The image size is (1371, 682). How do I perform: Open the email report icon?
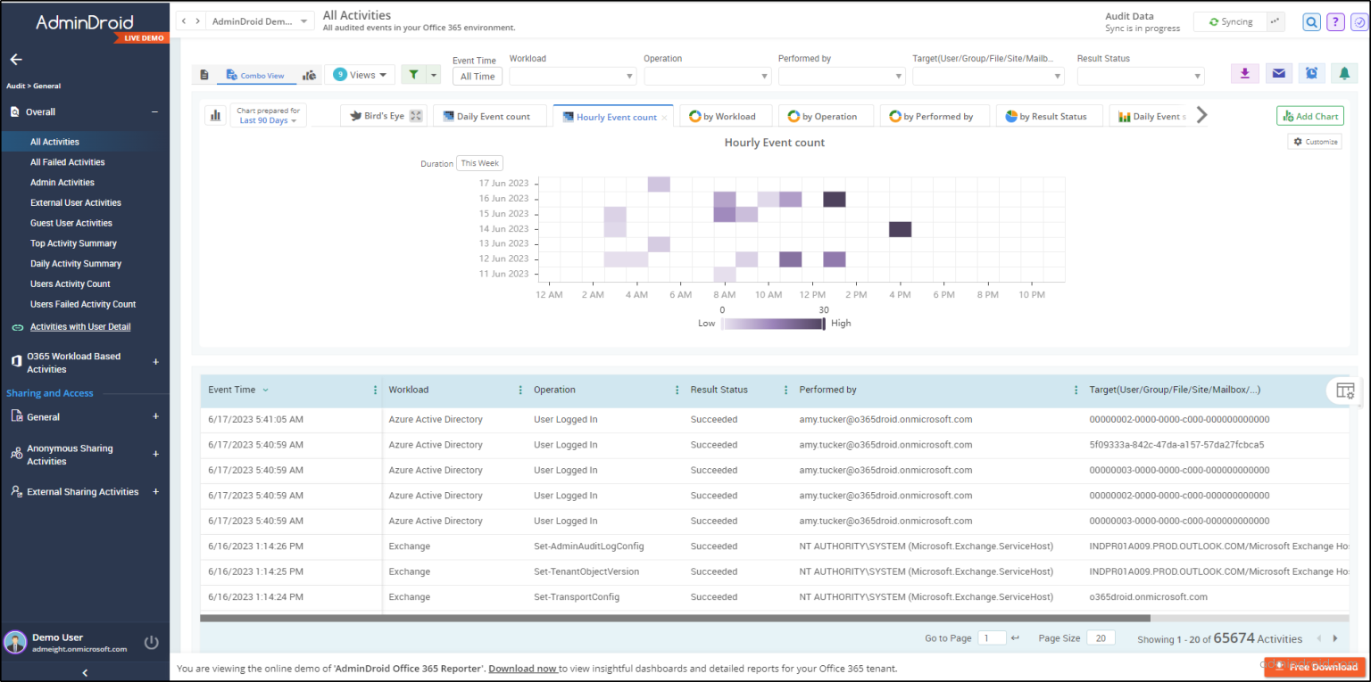coord(1278,73)
